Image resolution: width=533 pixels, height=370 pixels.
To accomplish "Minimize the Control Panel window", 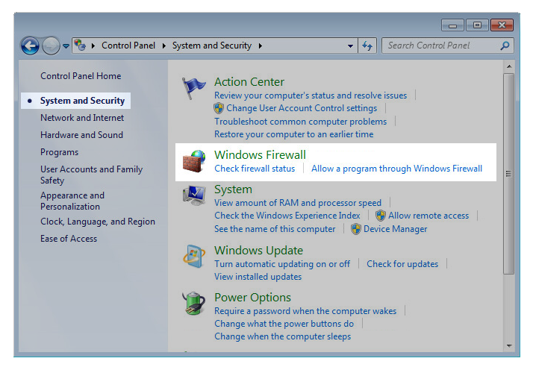I will point(452,25).
